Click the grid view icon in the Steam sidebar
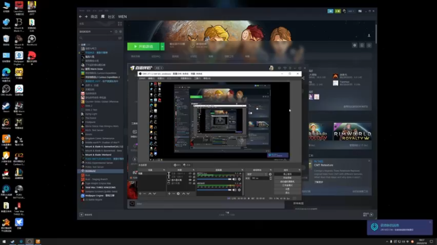 [120, 24]
